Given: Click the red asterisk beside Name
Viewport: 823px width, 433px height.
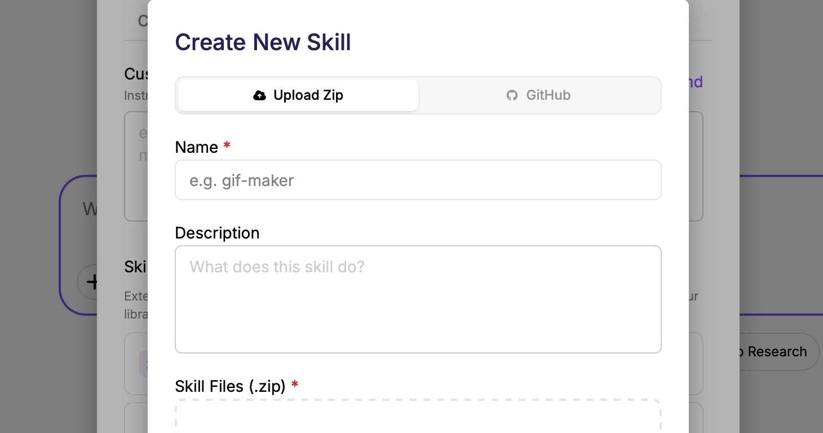Looking at the screenshot, I should (x=227, y=147).
